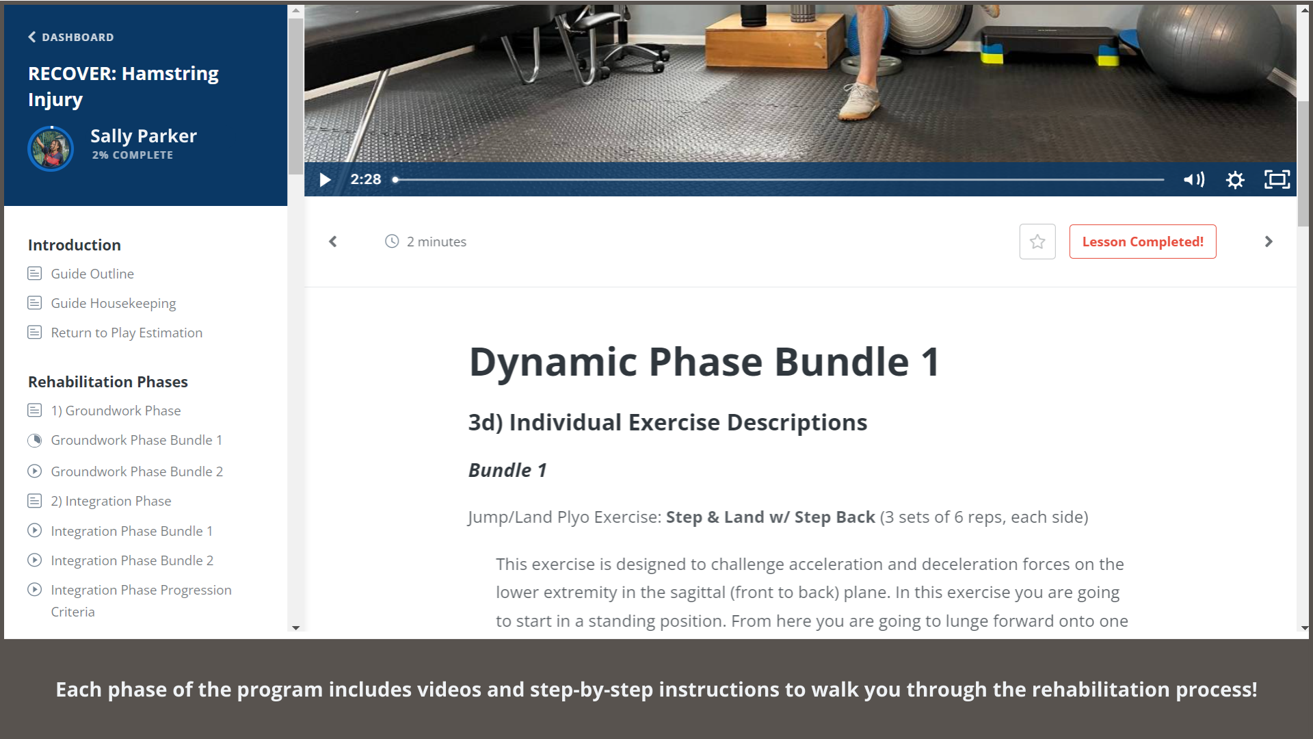Viewport: 1313px width, 739px height.
Task: Favorite this lesson with star icon
Action: pos(1037,242)
